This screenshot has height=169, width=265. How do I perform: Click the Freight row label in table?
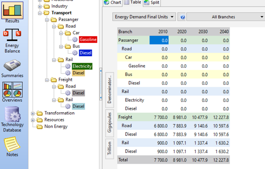click(125, 117)
